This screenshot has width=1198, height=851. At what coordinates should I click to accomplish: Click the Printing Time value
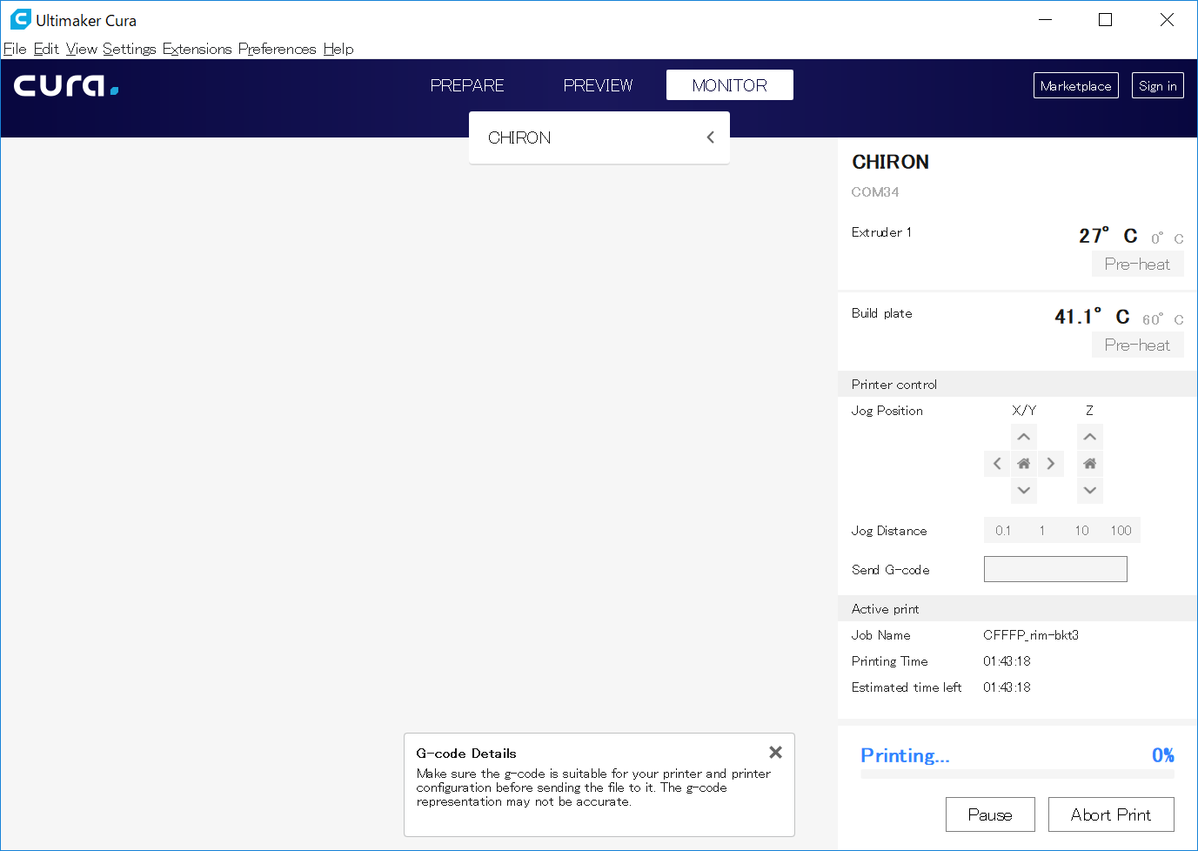1007,661
